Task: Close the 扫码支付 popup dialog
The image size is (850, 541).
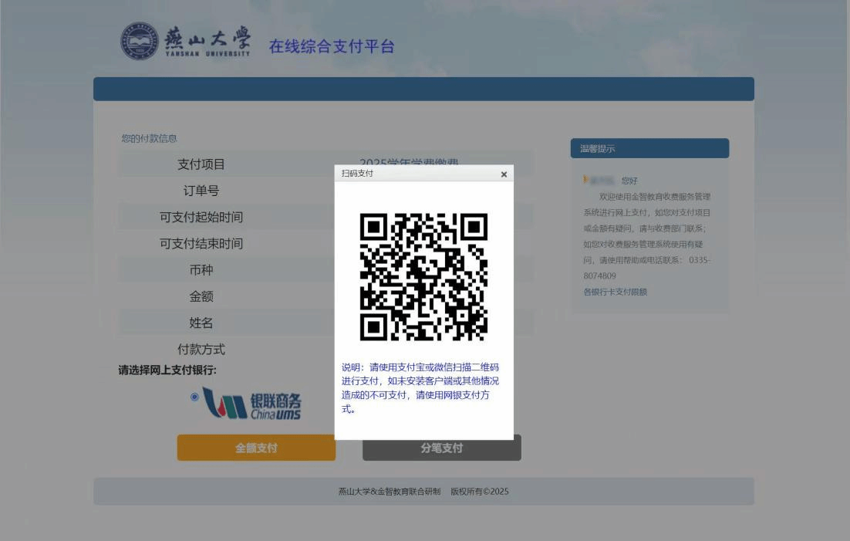Action: tap(504, 174)
